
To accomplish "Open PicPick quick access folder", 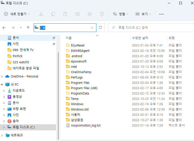I will tap(15, 56).
